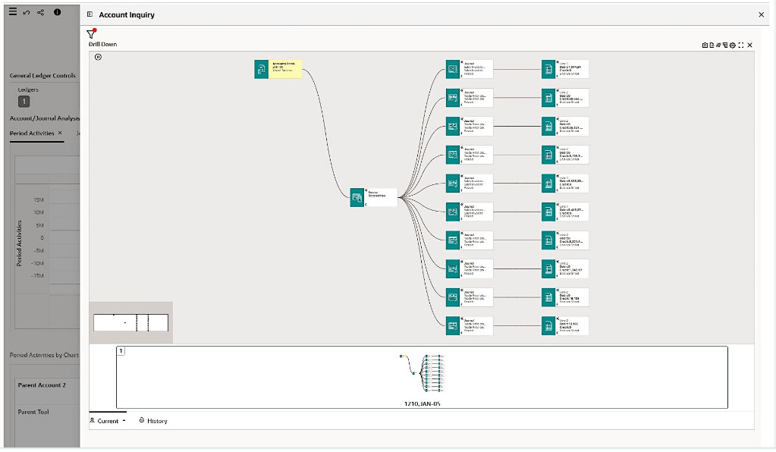Select the third Line node from top

[x=565, y=127]
